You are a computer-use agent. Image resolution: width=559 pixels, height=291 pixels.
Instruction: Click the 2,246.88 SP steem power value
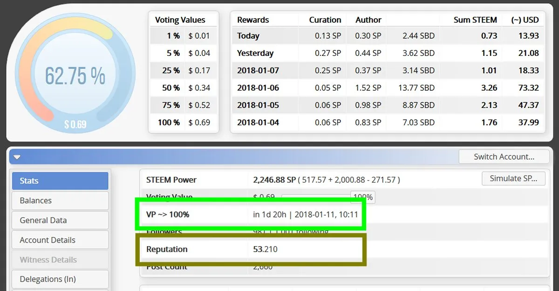(x=274, y=180)
